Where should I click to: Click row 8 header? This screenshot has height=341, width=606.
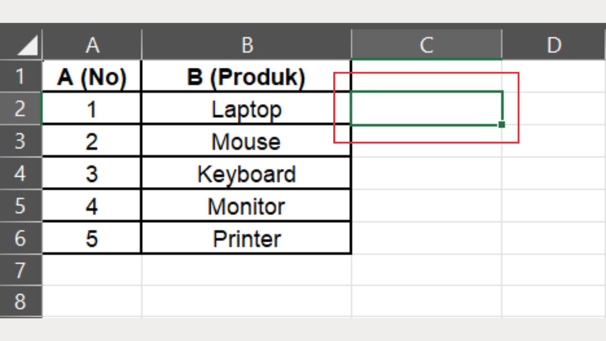21,301
